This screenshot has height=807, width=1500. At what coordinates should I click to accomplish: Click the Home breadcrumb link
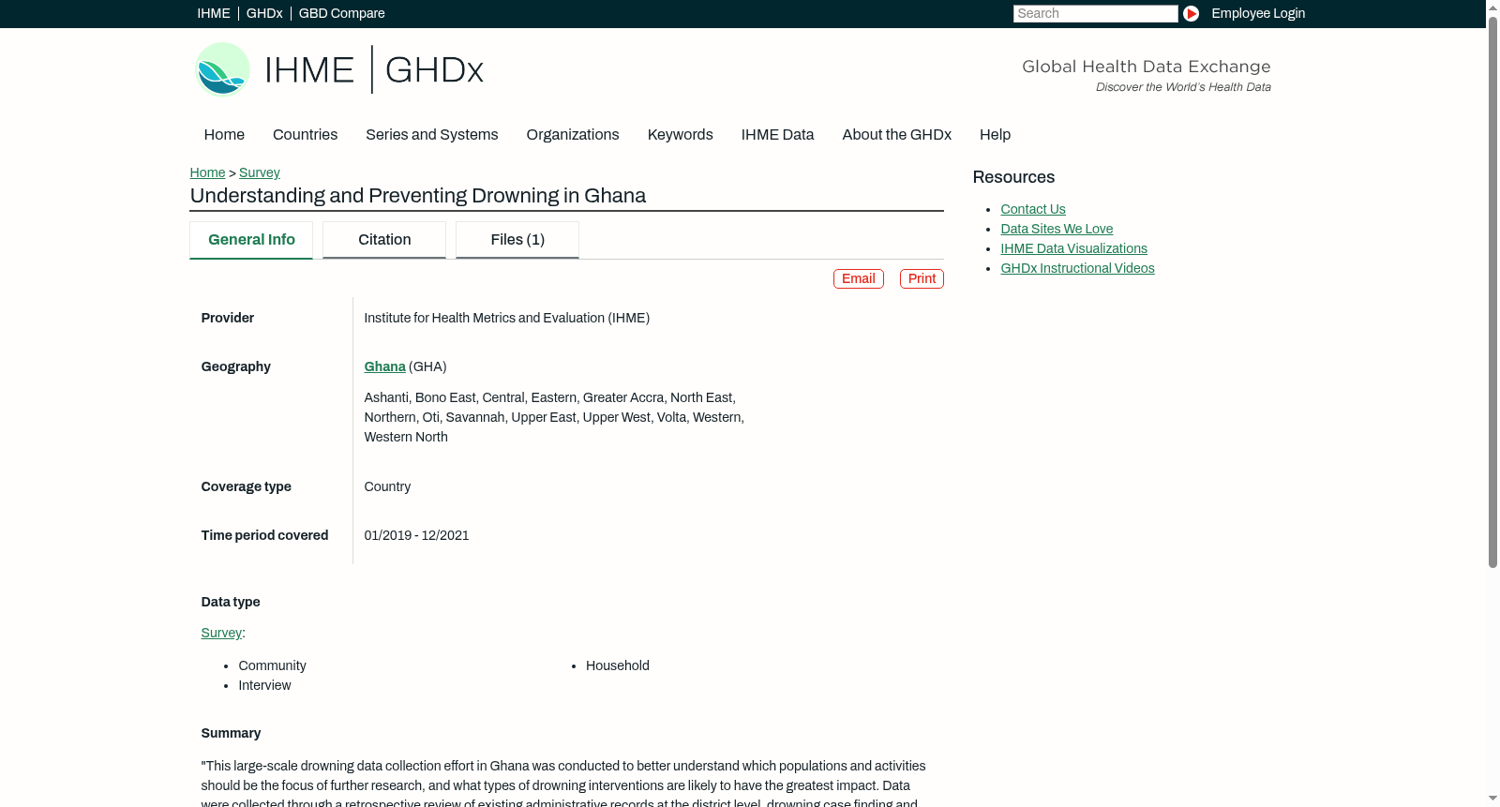tap(207, 172)
